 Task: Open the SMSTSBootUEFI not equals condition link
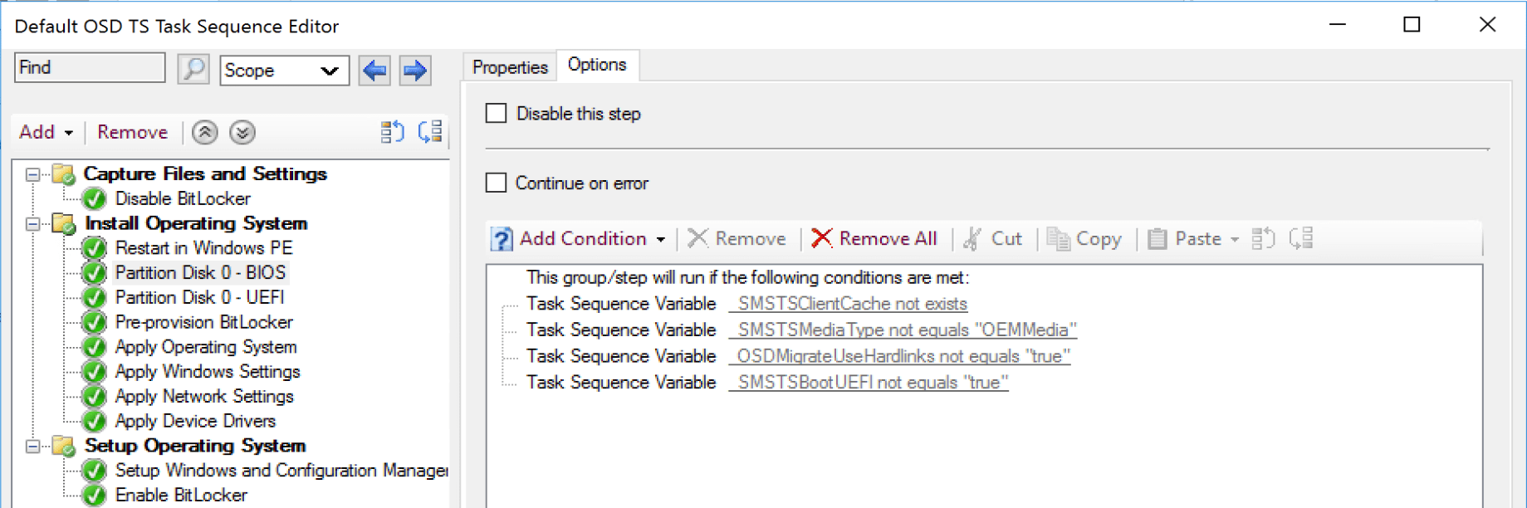pos(869,383)
